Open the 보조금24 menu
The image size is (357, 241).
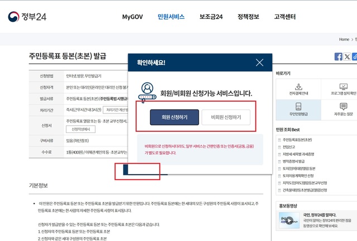click(x=211, y=17)
